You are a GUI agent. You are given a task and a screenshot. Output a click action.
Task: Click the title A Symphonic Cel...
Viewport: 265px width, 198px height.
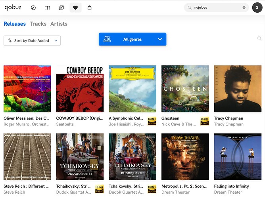pos(126,118)
